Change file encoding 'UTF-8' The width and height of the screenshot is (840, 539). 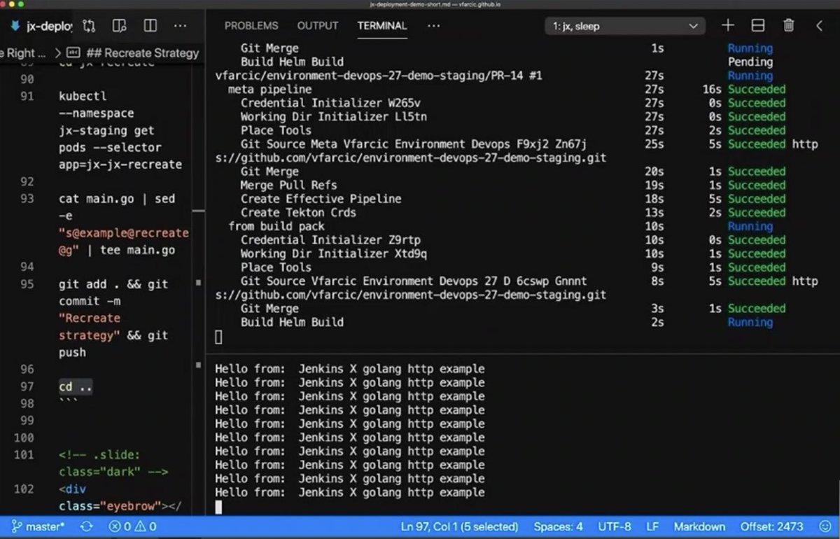615,526
